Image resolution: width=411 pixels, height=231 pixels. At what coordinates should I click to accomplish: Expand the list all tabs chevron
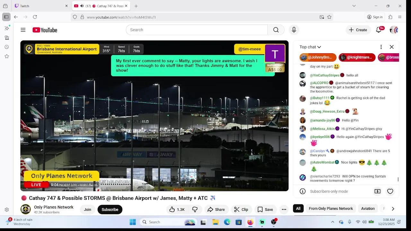[354, 6]
